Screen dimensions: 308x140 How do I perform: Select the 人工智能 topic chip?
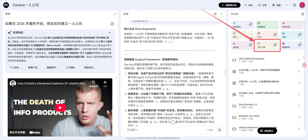point(72,67)
